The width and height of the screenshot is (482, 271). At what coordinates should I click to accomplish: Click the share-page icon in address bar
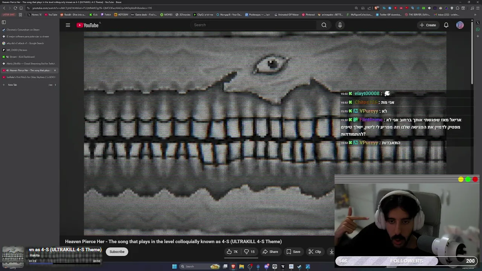pos(369,8)
